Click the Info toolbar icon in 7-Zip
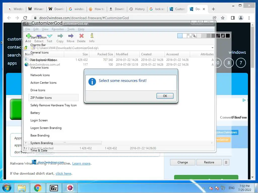The image size is (258, 193). [92, 36]
